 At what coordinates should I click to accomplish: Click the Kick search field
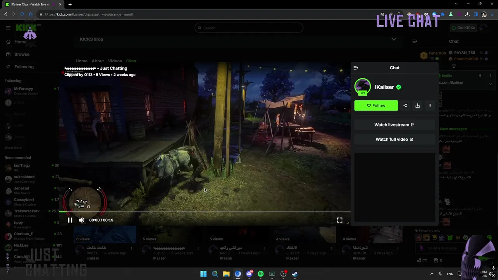pyautogui.click(x=249, y=28)
